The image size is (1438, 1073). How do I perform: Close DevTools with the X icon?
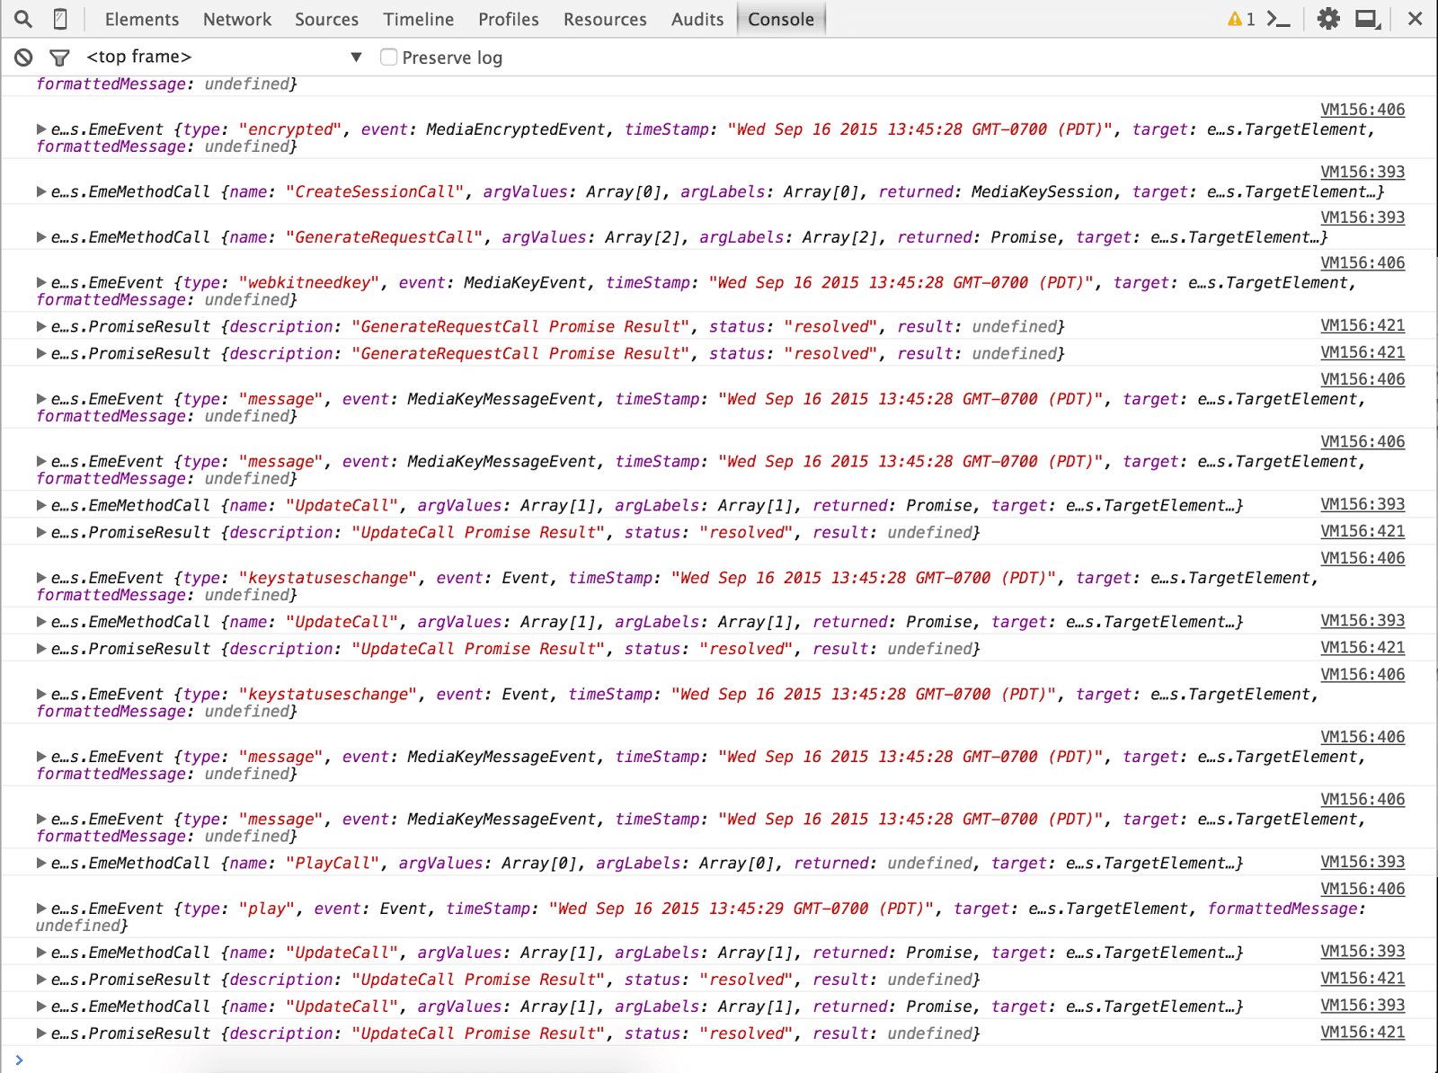coord(1417,18)
